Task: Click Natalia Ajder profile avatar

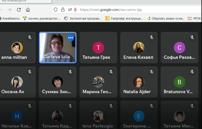Action: point(139,82)
